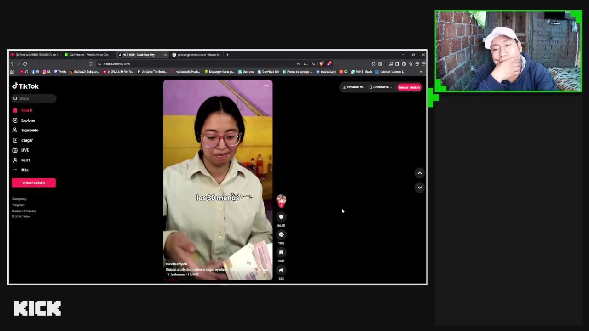The image size is (589, 331).
Task: Open the Twitch bookmark
Action: tap(60, 72)
